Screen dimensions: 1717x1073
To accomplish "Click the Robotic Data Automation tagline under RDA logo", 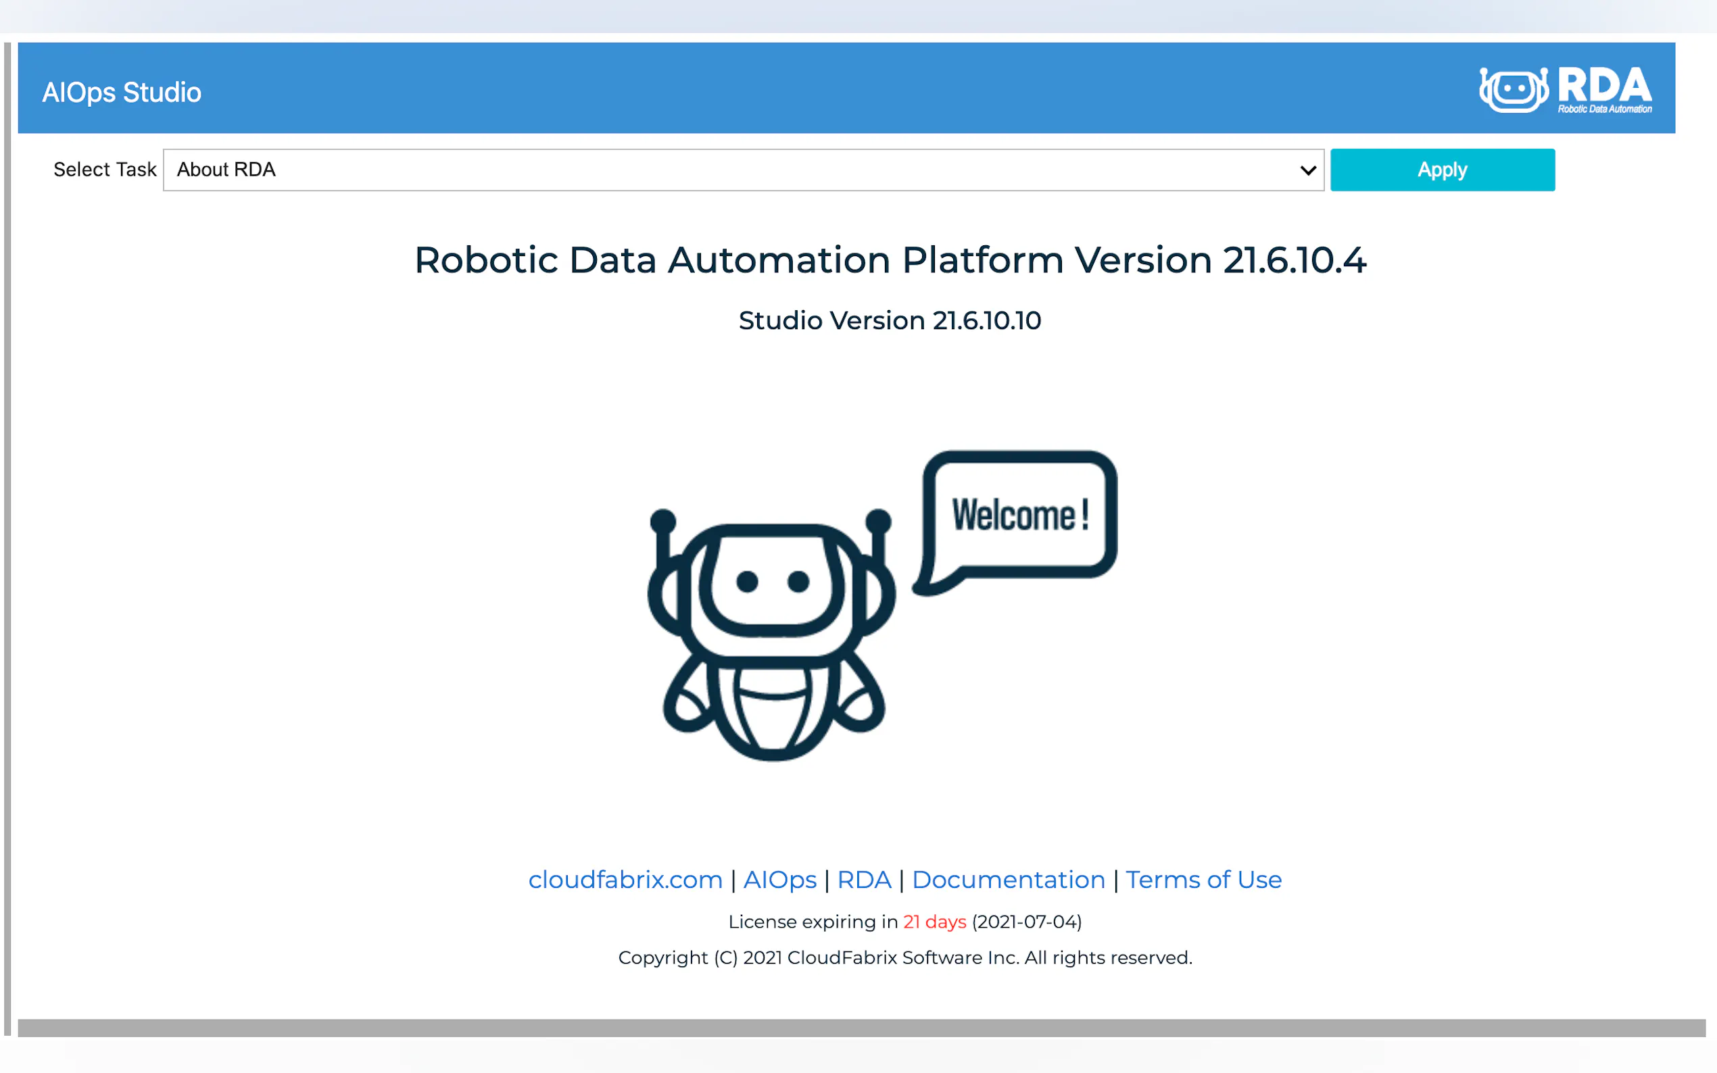I will pyautogui.click(x=1604, y=109).
